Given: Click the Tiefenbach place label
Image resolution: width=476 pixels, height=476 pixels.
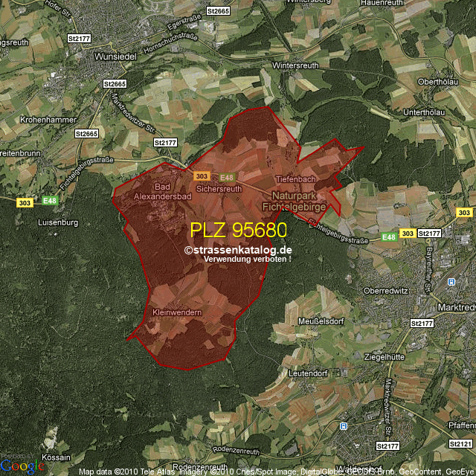Looking at the screenshot, I should pyautogui.click(x=296, y=180).
